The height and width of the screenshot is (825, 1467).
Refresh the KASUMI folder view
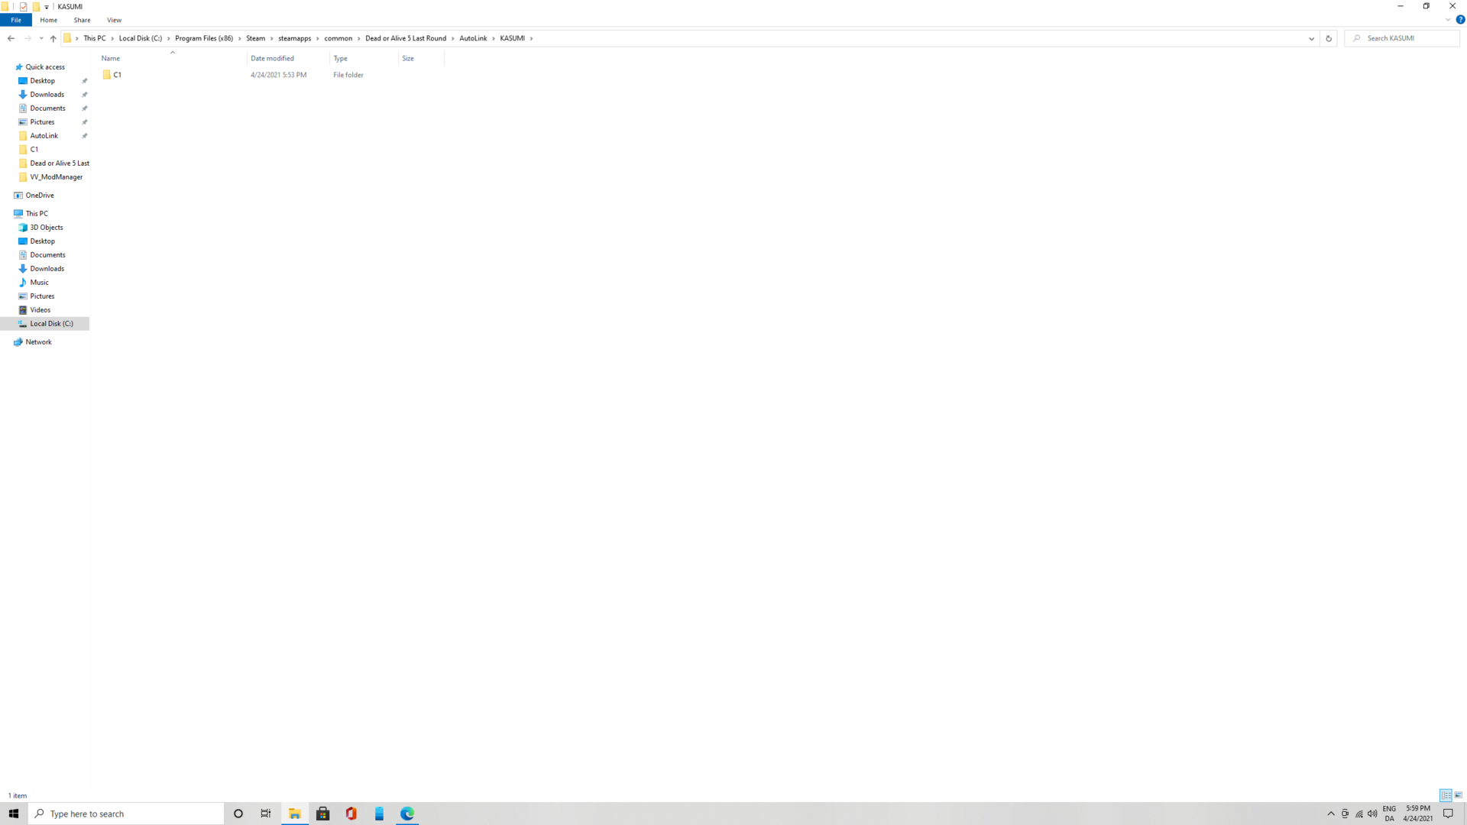pos(1329,38)
